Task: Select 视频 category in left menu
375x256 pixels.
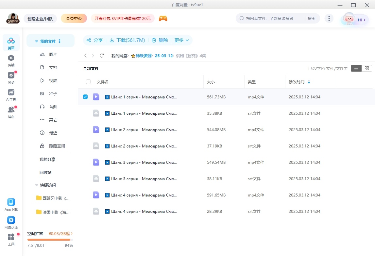Action: 53,81
